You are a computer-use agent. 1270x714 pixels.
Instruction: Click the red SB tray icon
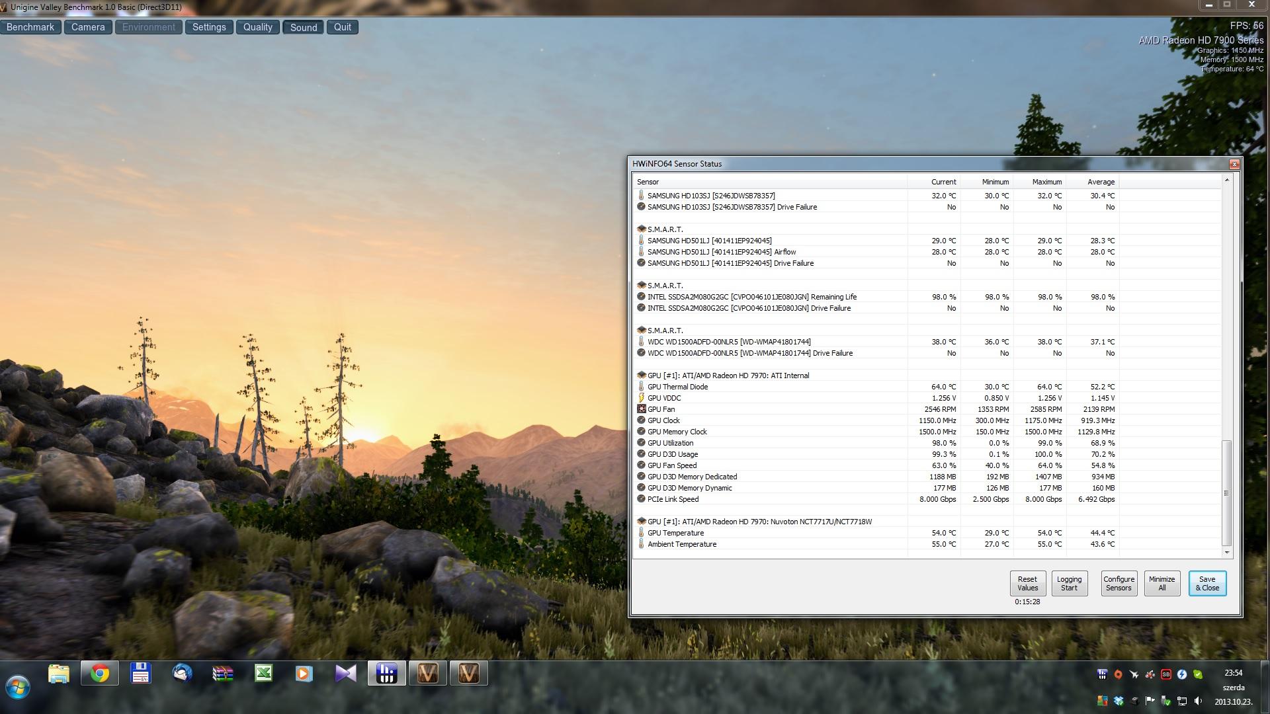pyautogui.click(x=1165, y=674)
